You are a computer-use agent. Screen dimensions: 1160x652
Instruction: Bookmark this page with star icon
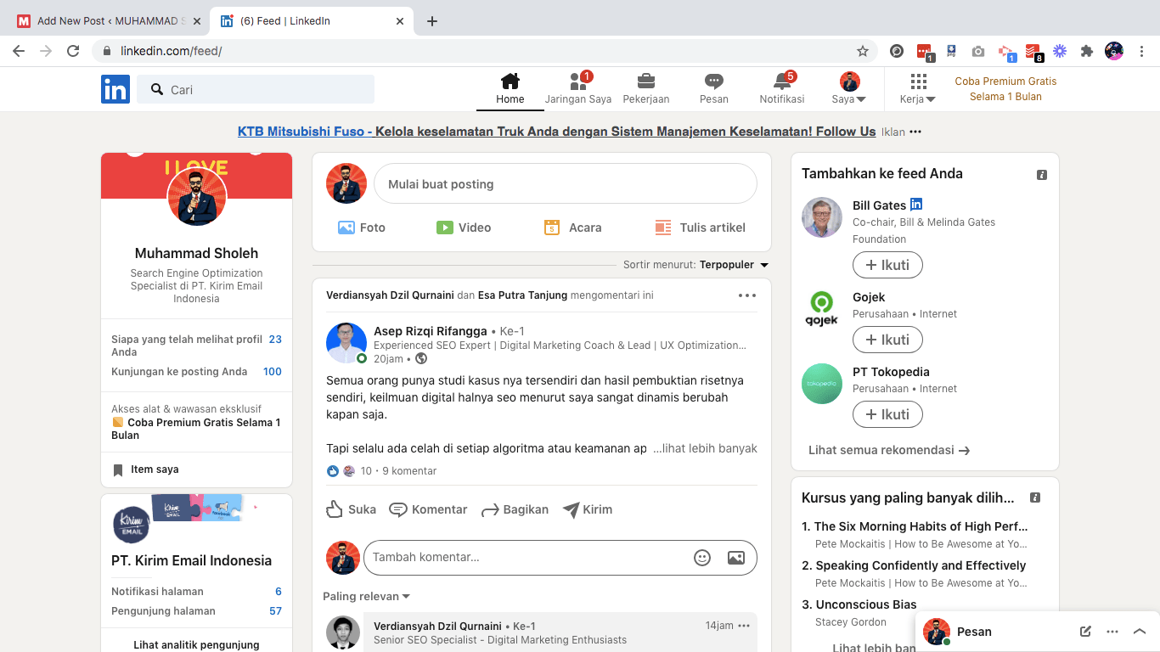(863, 51)
